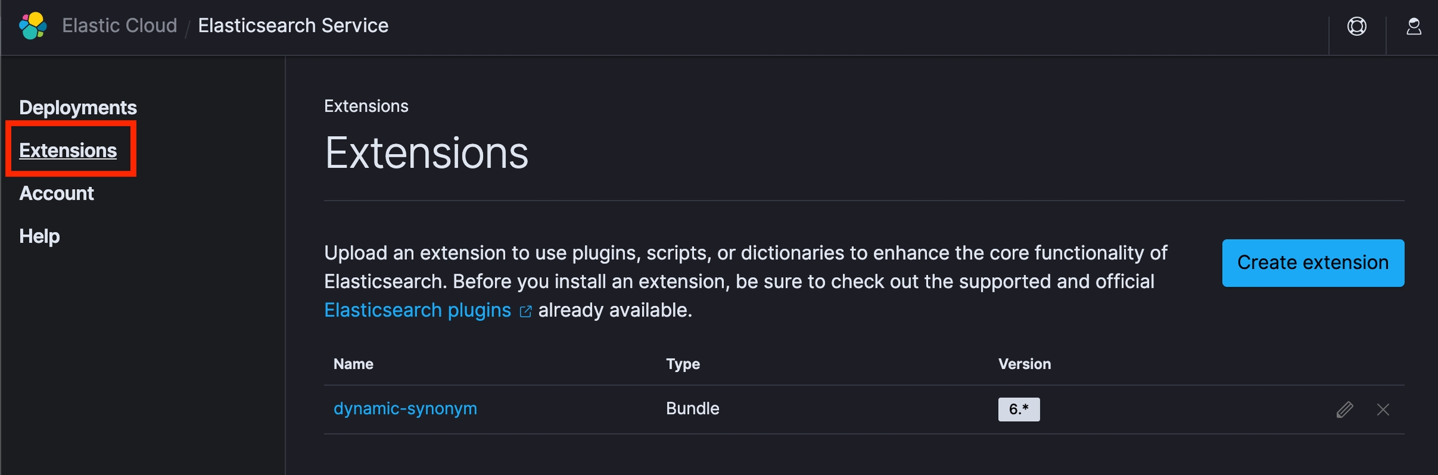
Task: Open Help from the sidebar
Action: (39, 236)
